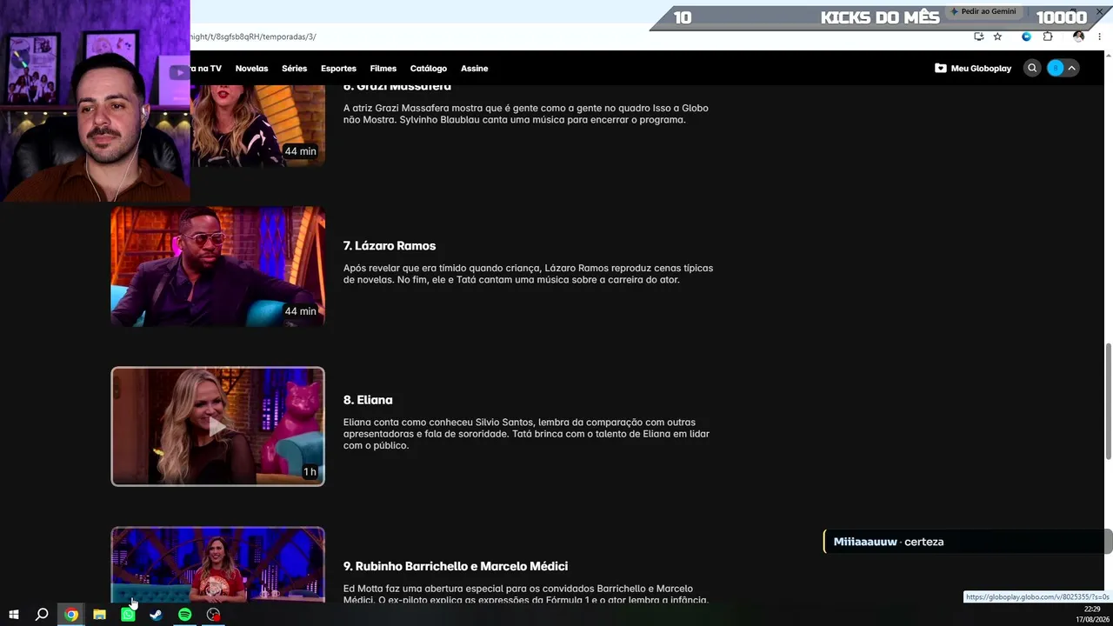Viewport: 1113px width, 626px height.
Task: Open the Globoplay search
Action: pyautogui.click(x=1032, y=68)
